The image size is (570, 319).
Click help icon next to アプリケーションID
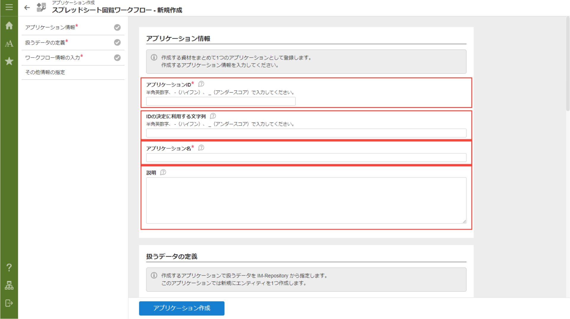[x=201, y=84]
